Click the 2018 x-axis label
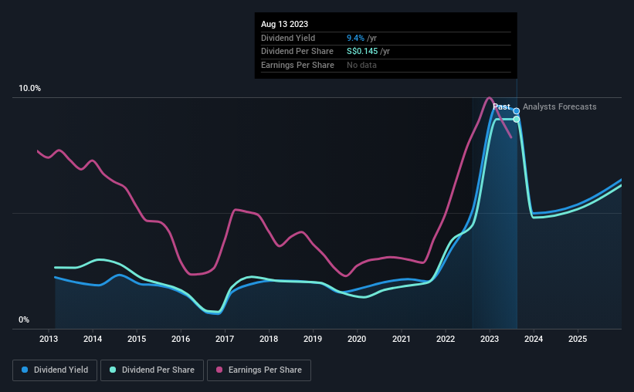This screenshot has height=392, width=634. (269, 339)
